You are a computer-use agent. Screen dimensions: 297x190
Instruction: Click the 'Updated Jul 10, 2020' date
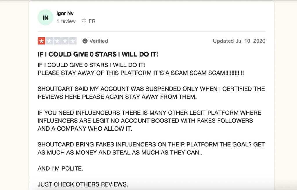coord(239,41)
